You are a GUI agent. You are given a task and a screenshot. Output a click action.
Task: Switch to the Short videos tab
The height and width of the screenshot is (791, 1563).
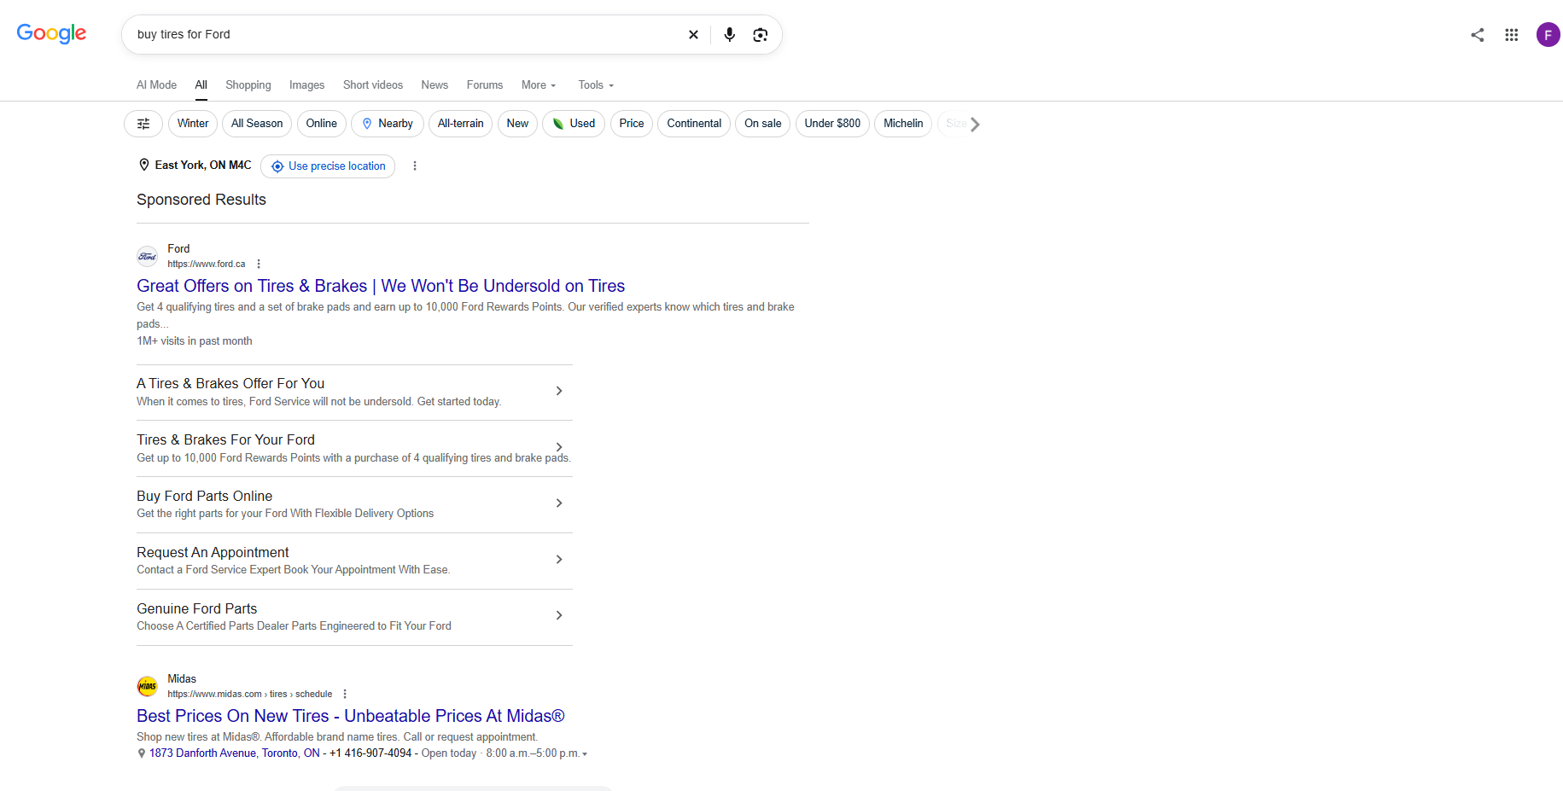tap(373, 85)
